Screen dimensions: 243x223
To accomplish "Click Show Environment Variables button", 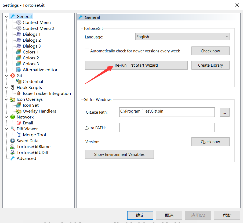I will click(119, 154).
